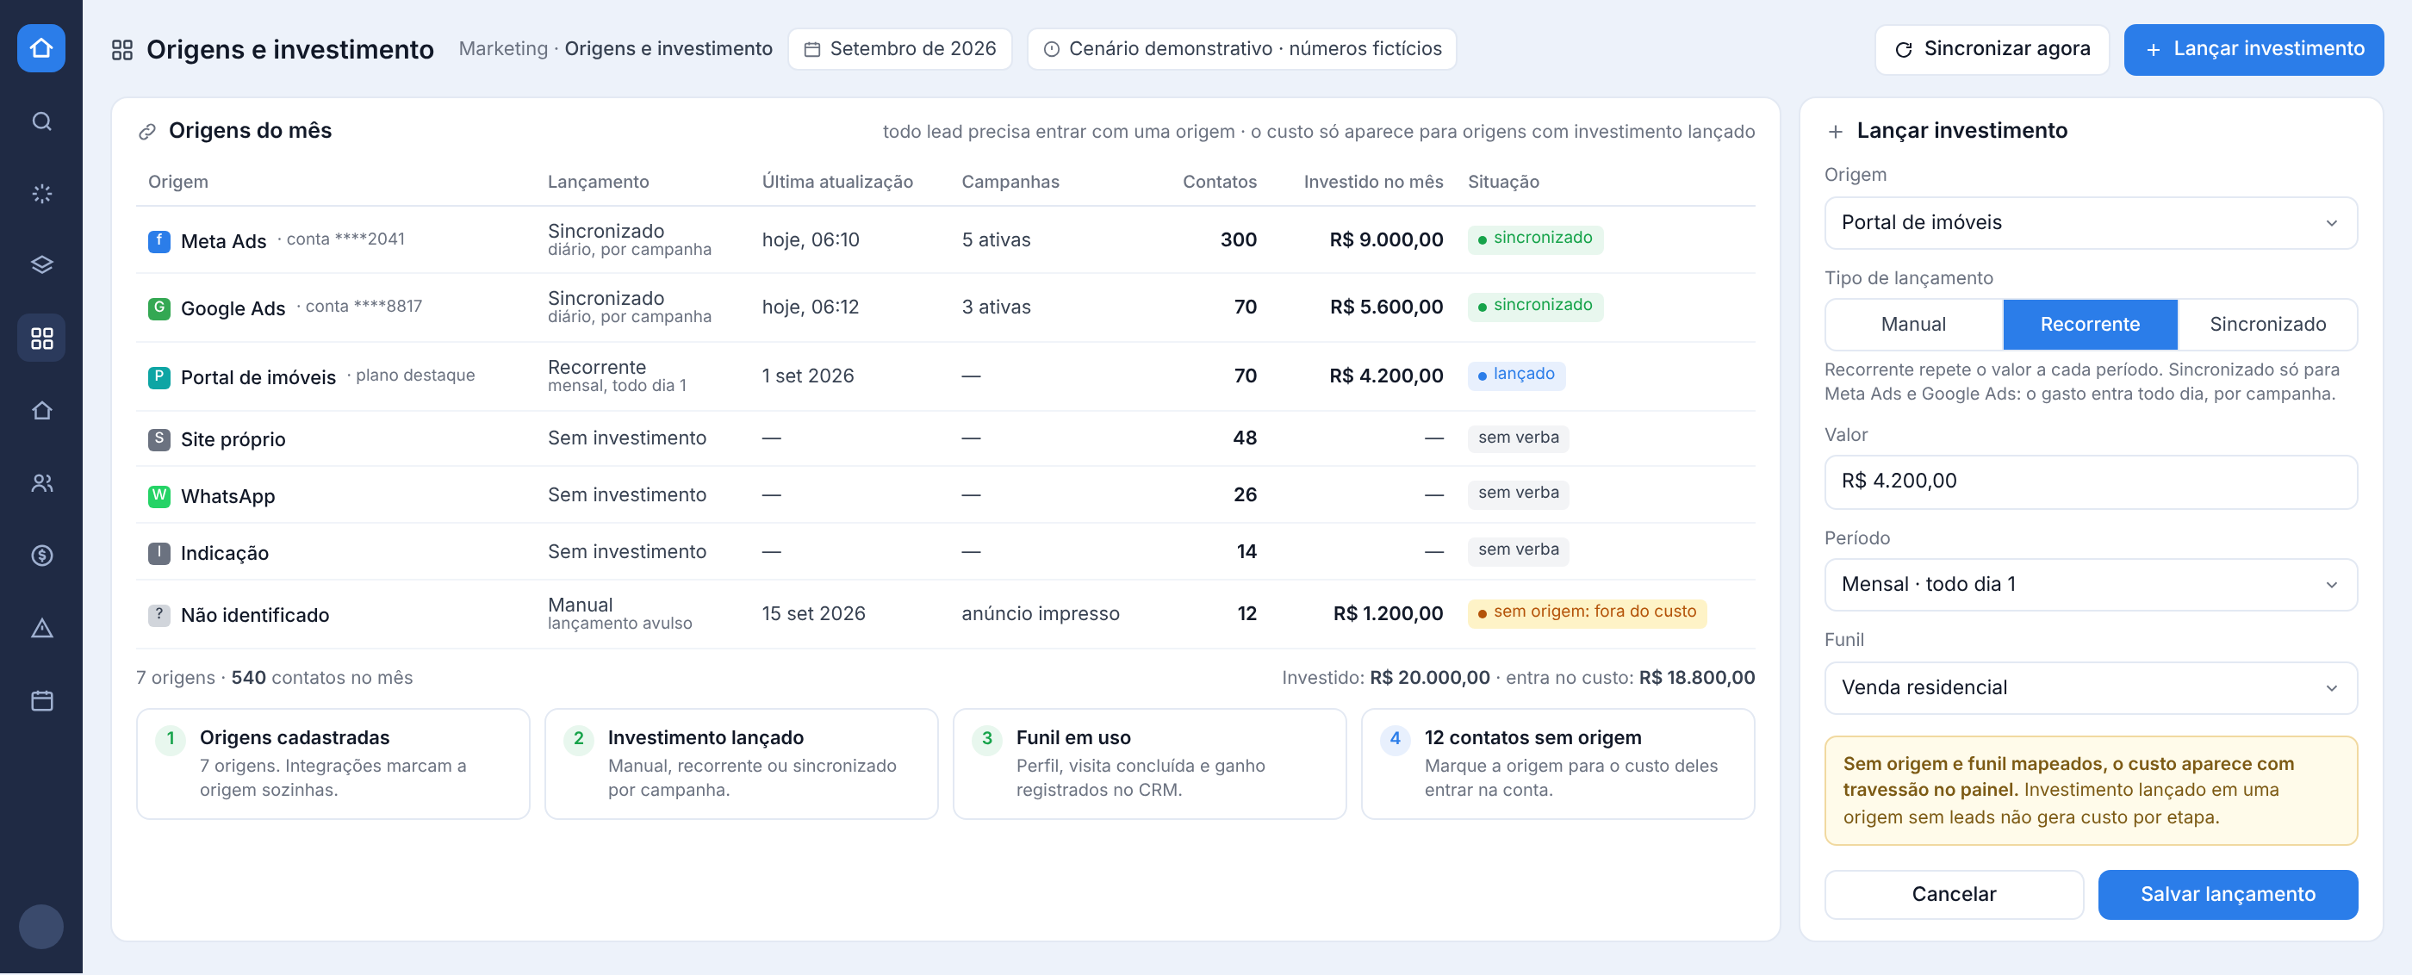Click the 3 ativas campaigns cell
This screenshot has width=2412, height=975.
point(995,307)
